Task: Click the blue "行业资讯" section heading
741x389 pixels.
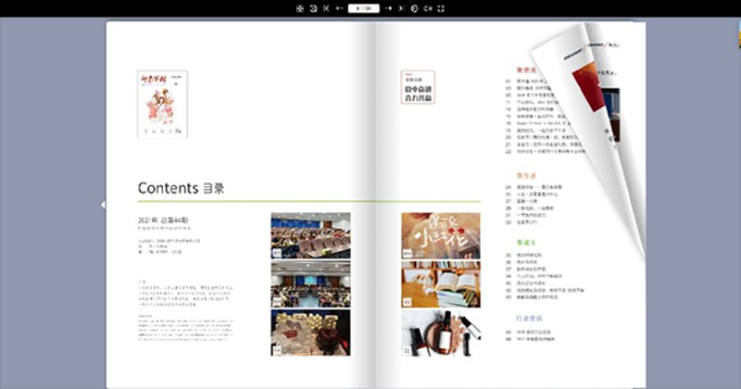Action: [529, 318]
